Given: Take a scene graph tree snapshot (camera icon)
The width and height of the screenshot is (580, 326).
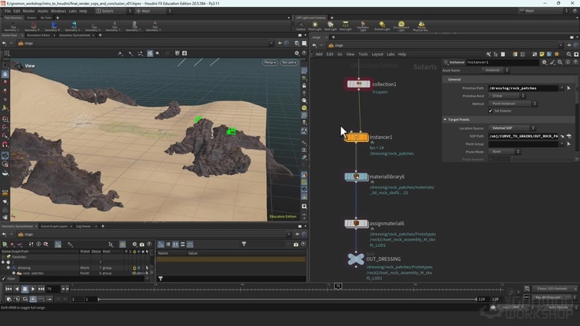Looking at the screenshot, I should coord(142,244).
